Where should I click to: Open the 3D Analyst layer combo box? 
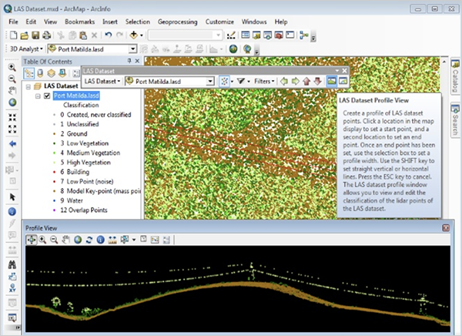point(92,49)
